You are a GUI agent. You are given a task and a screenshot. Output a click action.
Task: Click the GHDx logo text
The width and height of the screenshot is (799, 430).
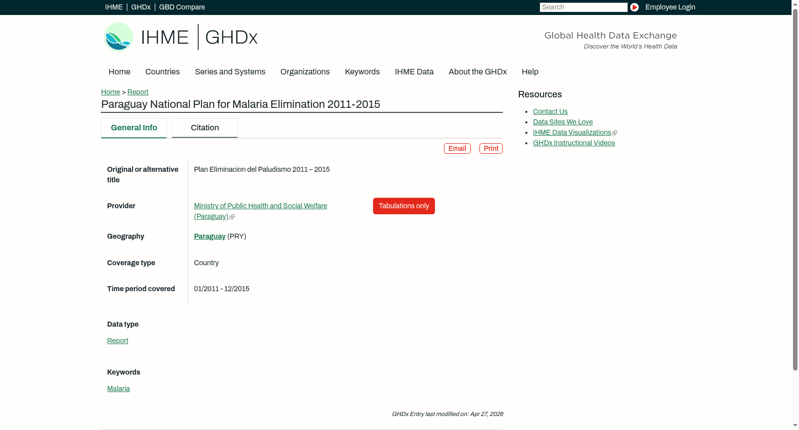231,37
